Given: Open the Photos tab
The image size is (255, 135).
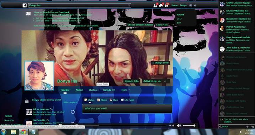Looking at the screenshot, I should pyautogui.click(x=93, y=90).
